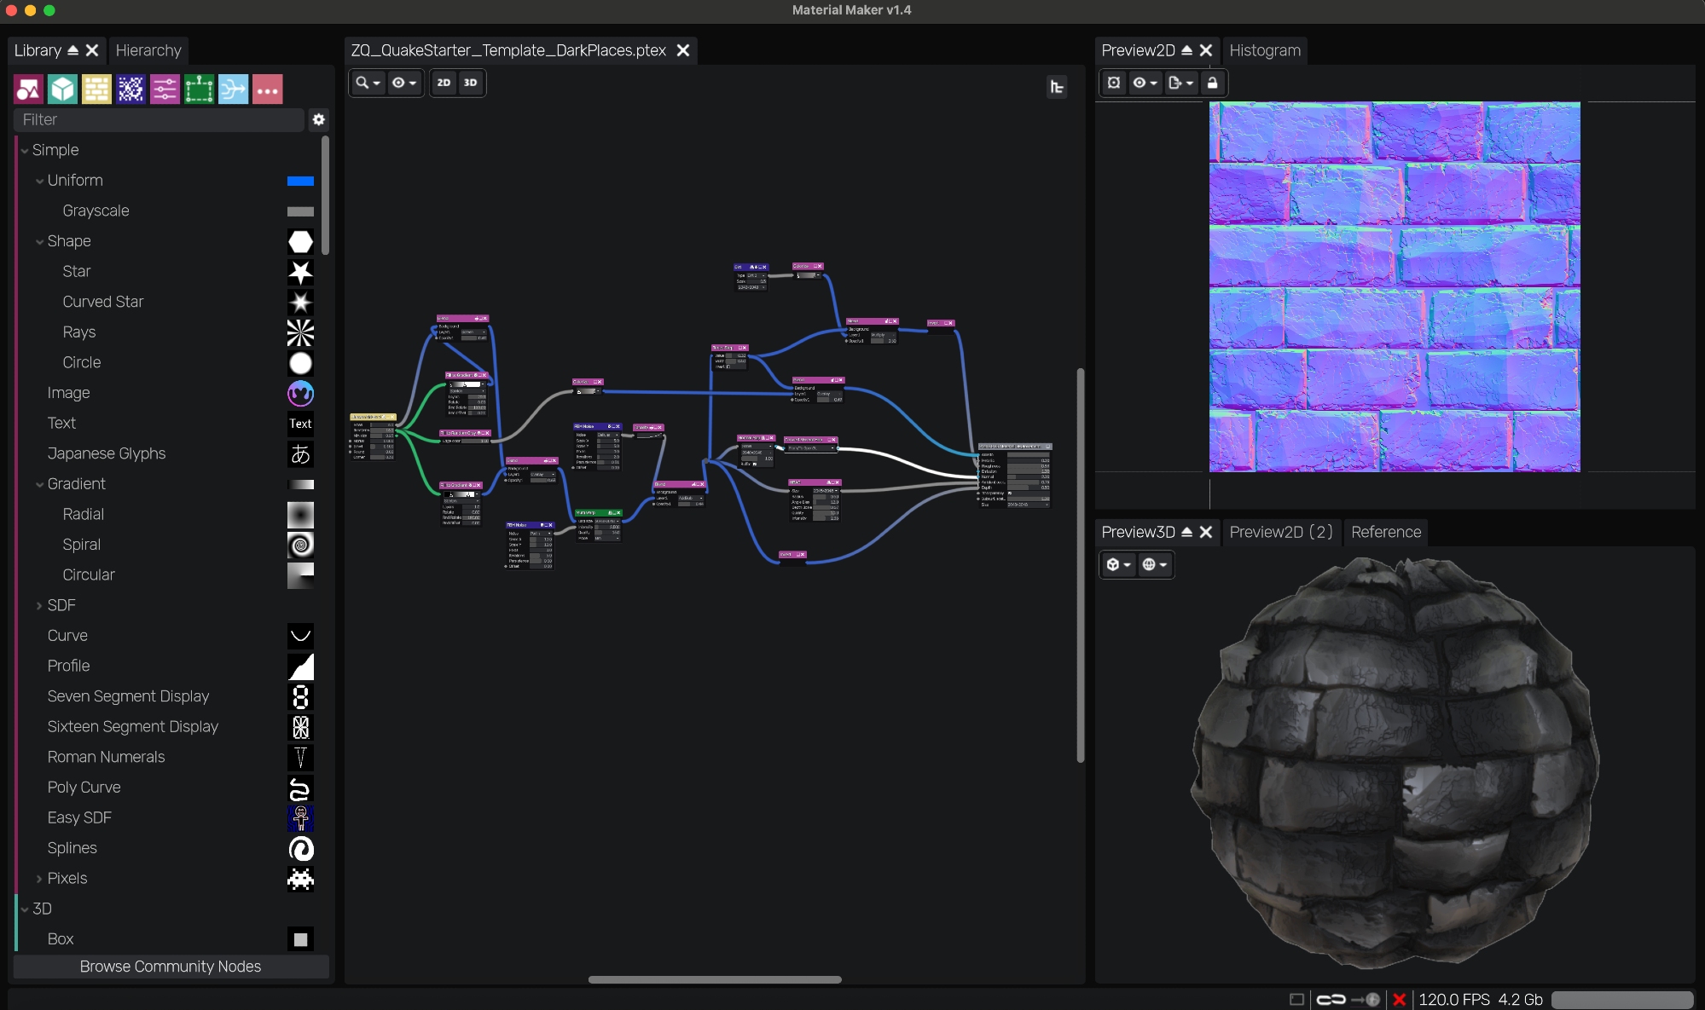Select the brick pattern library category icon
The width and height of the screenshot is (1705, 1010).
click(96, 89)
